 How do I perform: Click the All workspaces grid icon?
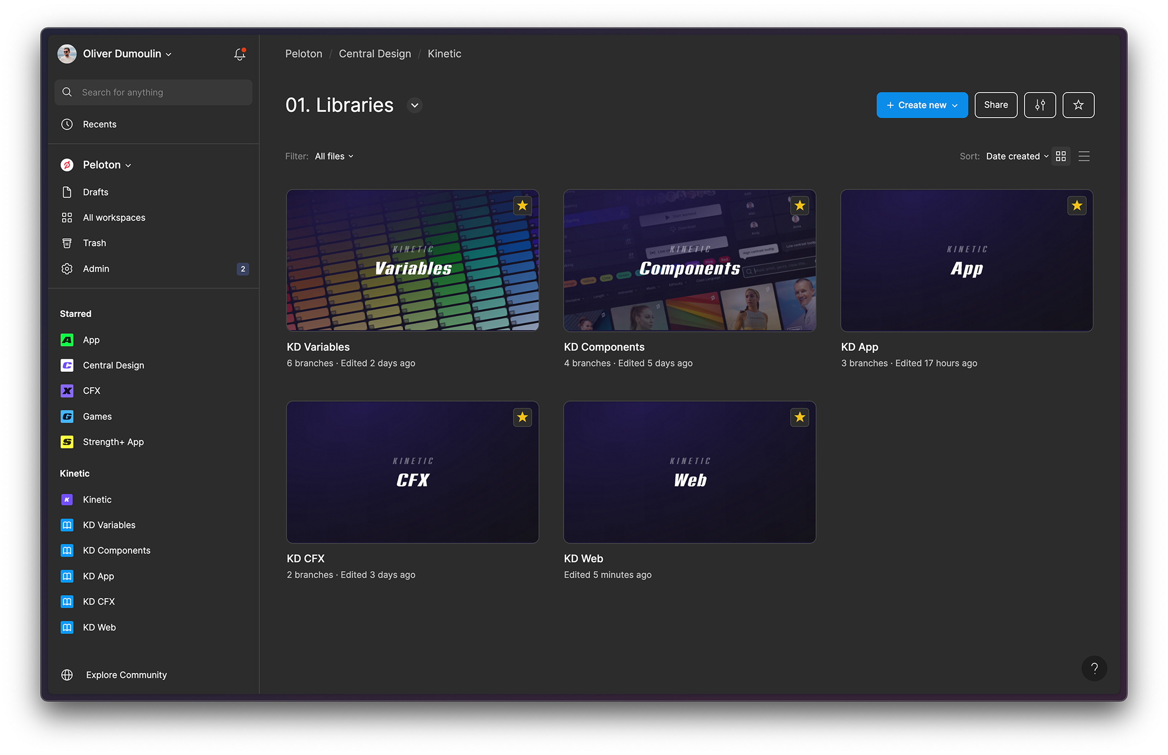click(x=67, y=218)
